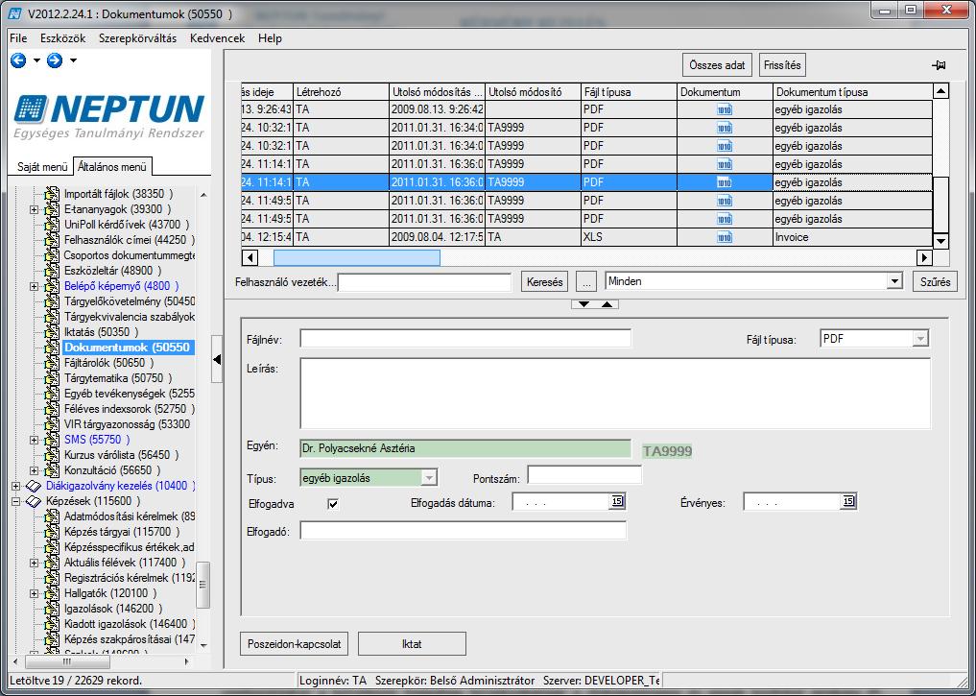Viewport: 976px width, 696px height.
Task: Click the Kurzus várólista tree icon
Action: coord(52,454)
